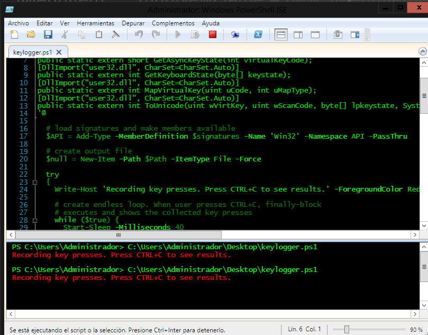Click the script pane horizontal scrollbar thumb

119,235
